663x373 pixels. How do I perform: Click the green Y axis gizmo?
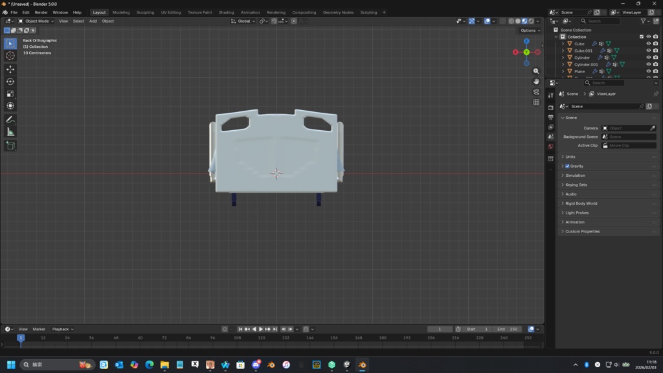[x=526, y=52]
